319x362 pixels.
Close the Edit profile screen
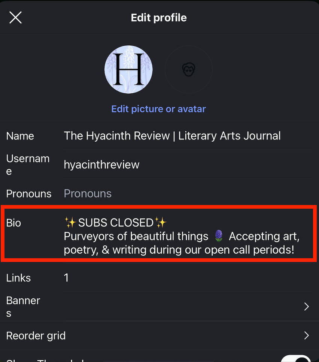click(x=15, y=18)
